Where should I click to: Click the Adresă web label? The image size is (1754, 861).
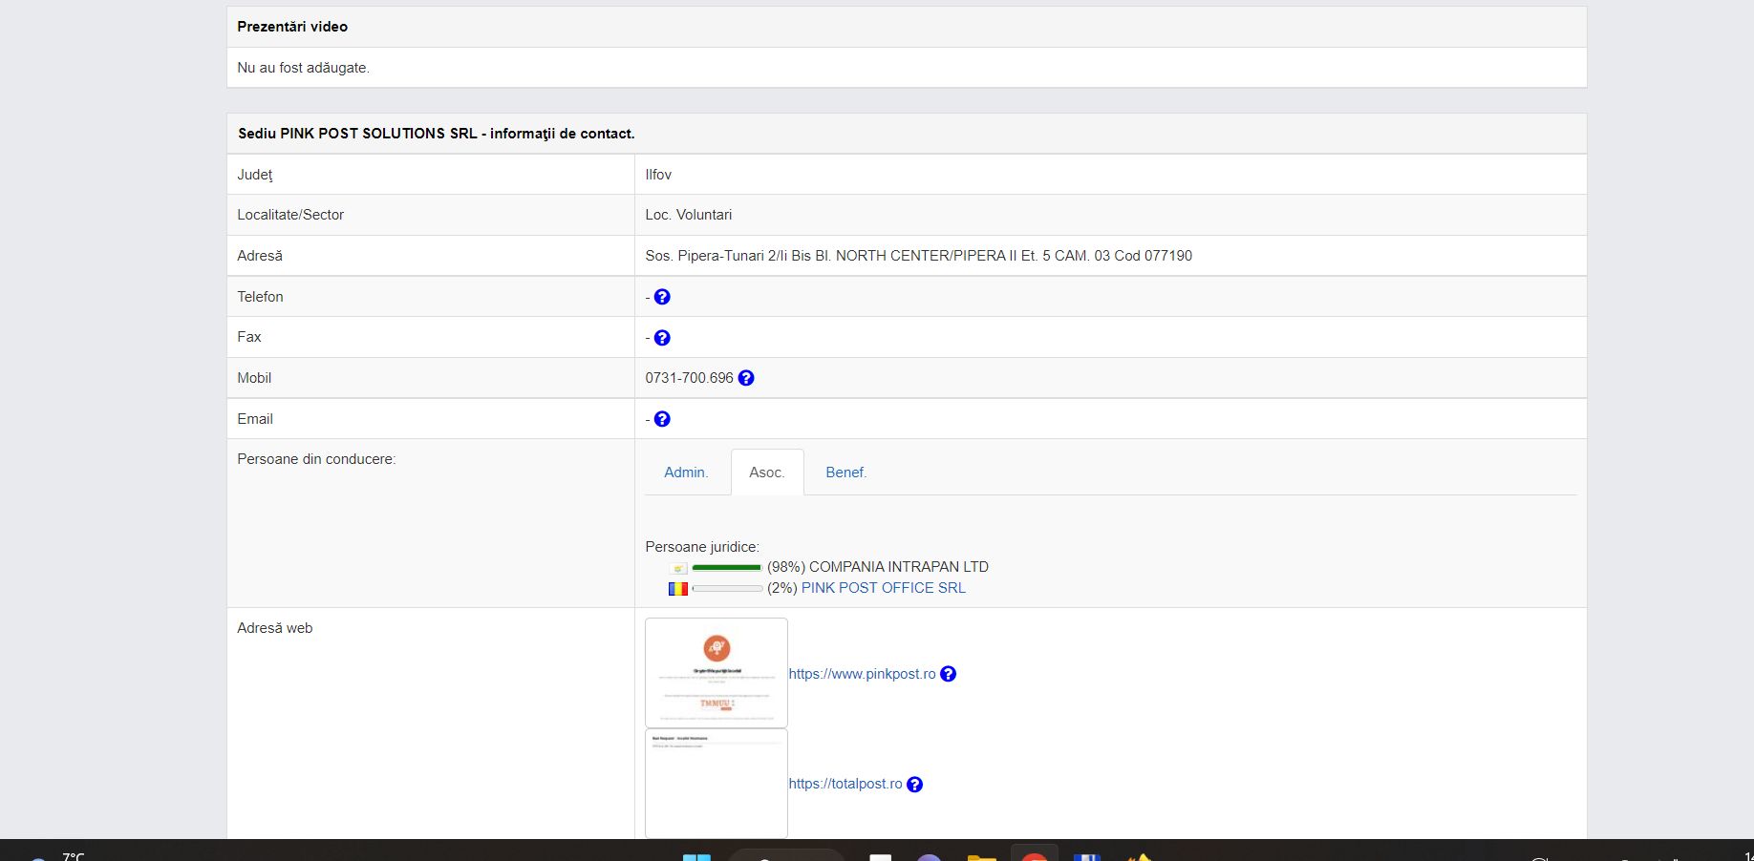pos(275,628)
